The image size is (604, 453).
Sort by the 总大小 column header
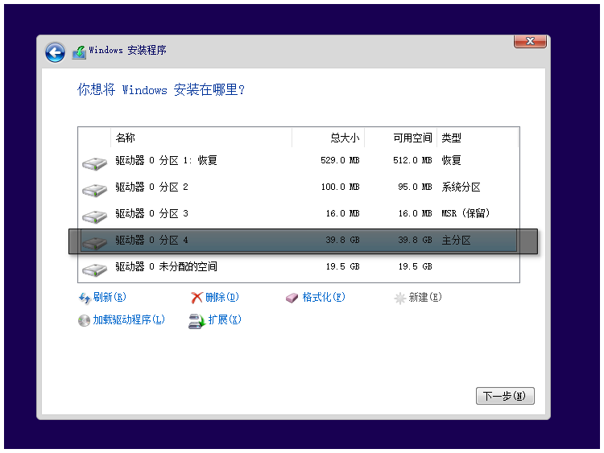click(329, 138)
